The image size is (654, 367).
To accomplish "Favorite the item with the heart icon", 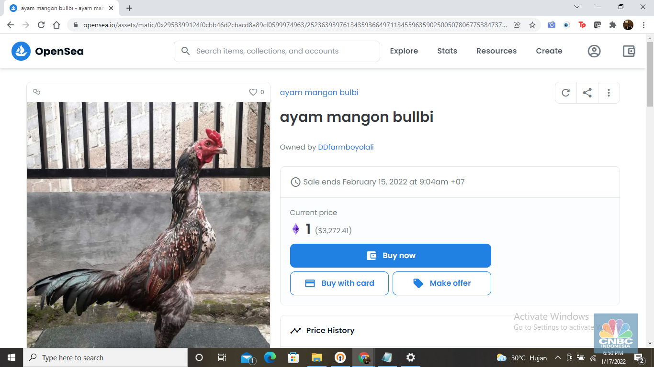I will (x=253, y=92).
